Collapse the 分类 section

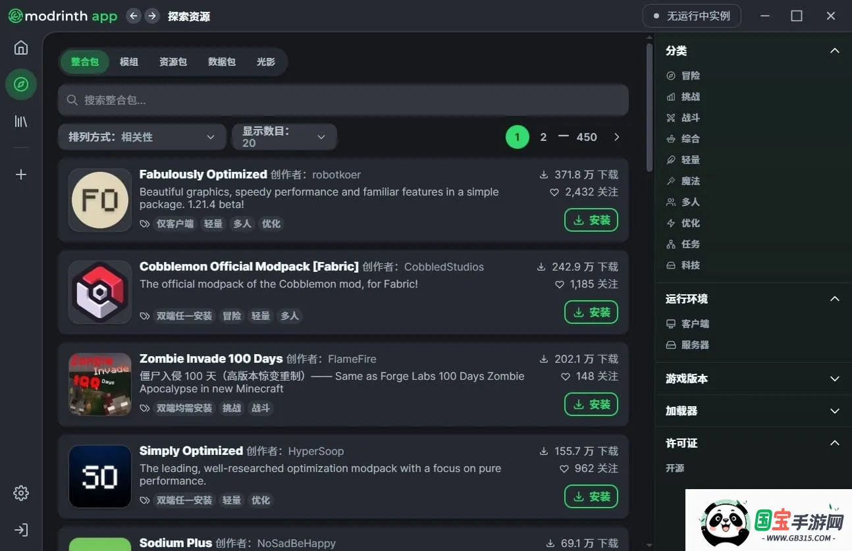tap(835, 51)
